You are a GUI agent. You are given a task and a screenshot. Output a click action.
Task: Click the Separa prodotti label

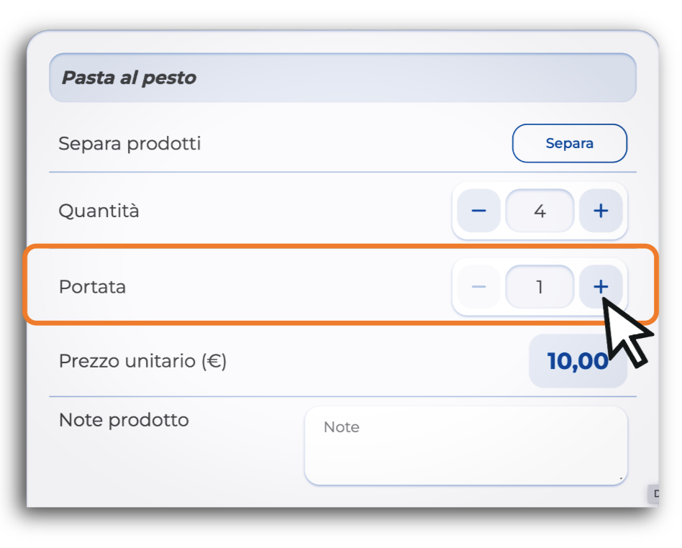(x=129, y=144)
